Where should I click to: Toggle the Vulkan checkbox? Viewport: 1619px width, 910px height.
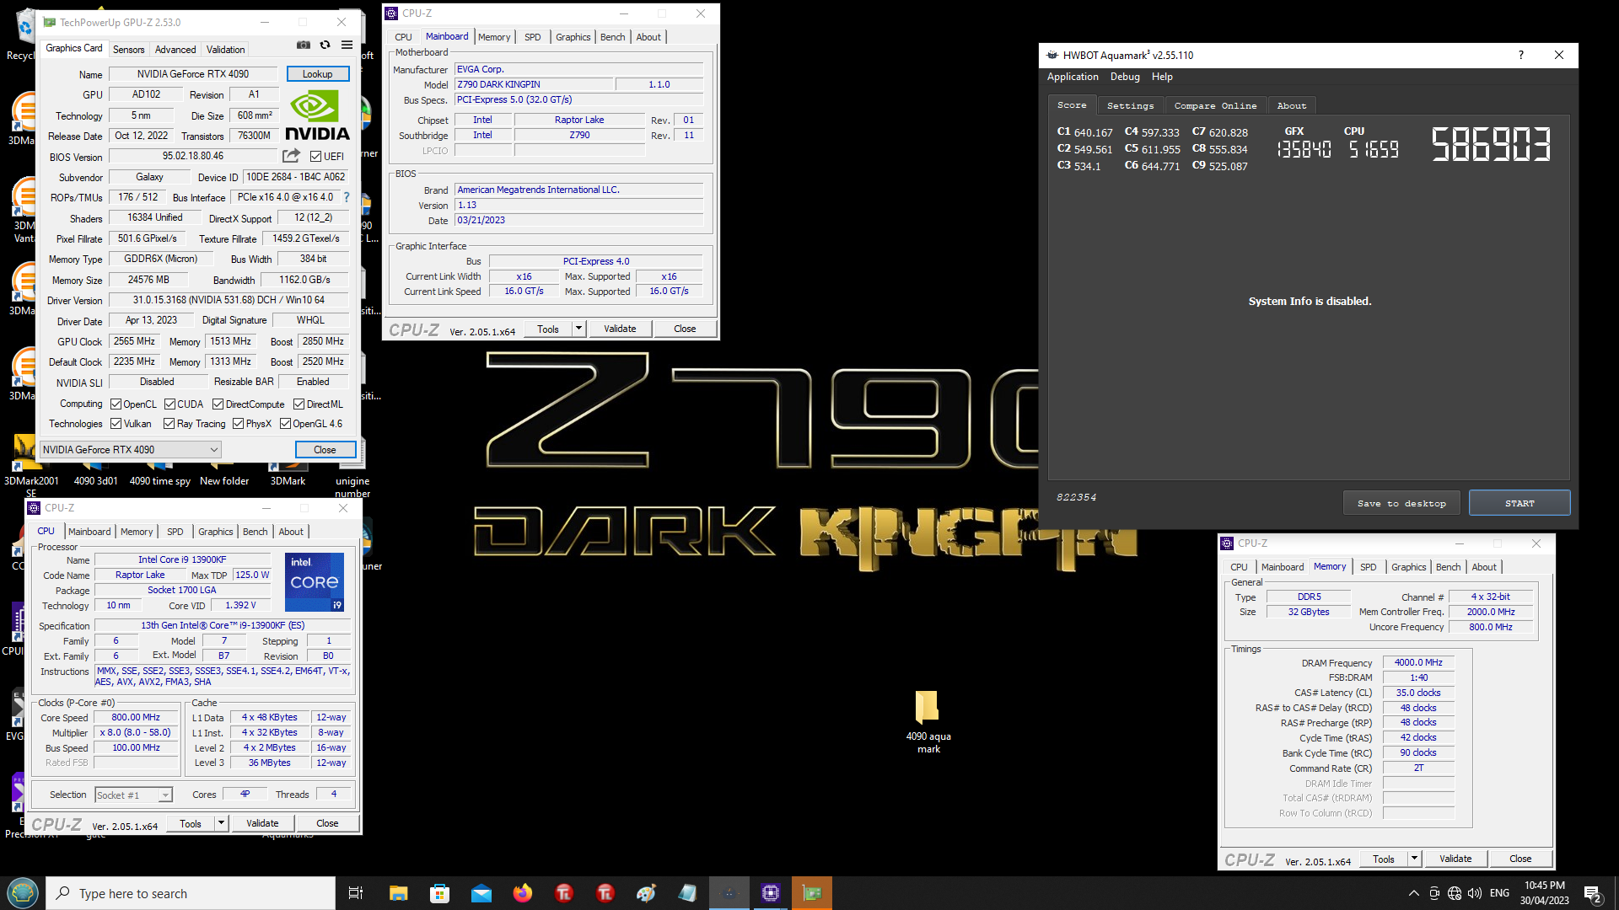coord(116,424)
